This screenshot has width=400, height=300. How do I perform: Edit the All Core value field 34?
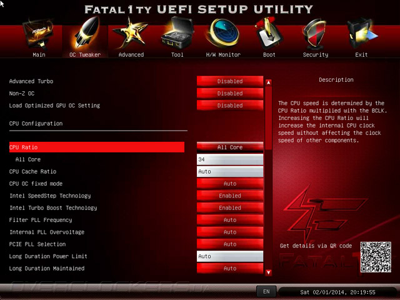(230, 159)
